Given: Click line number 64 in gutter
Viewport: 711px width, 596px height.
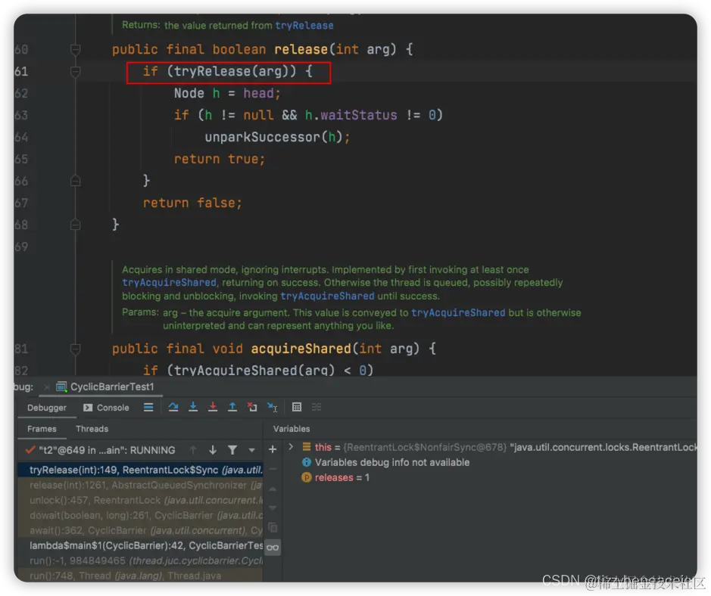Looking at the screenshot, I should tap(21, 137).
